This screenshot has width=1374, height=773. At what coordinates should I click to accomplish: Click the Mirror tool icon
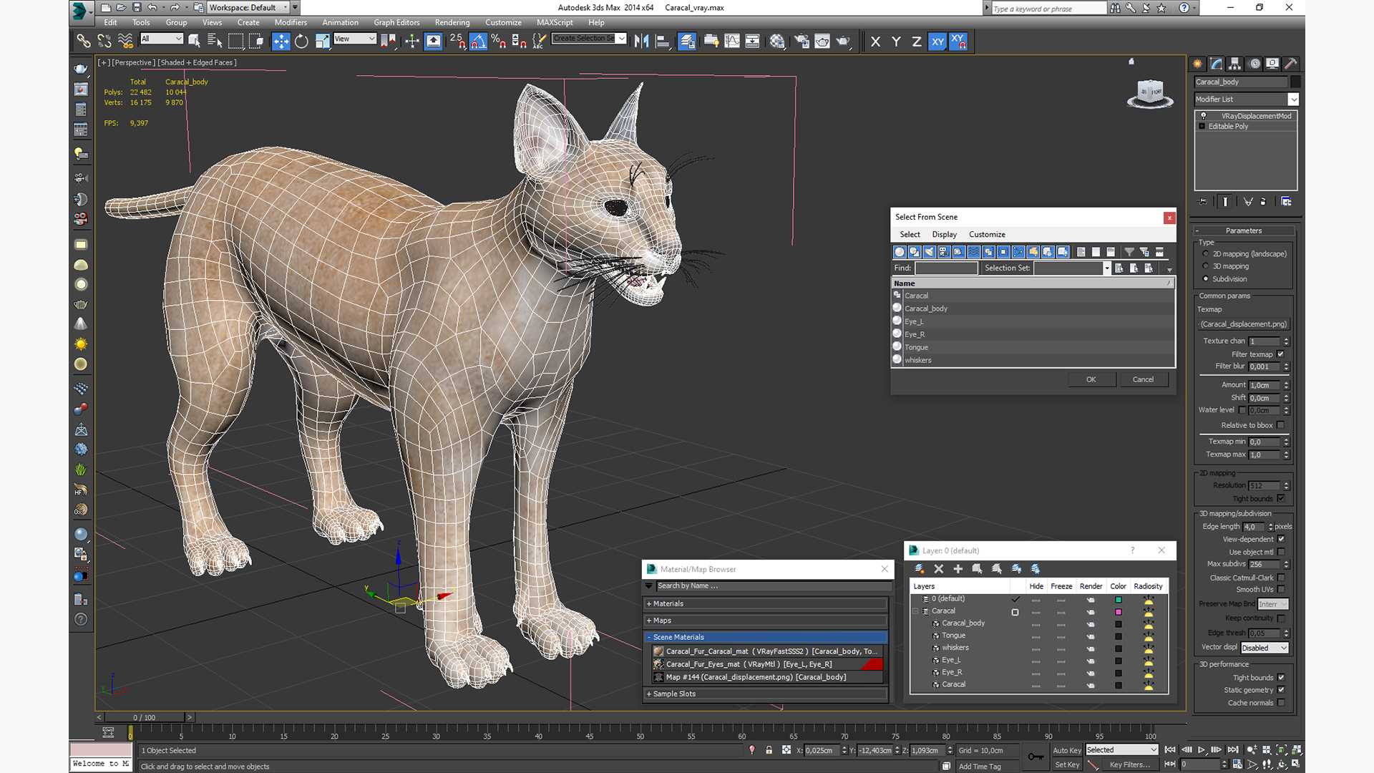tap(641, 42)
